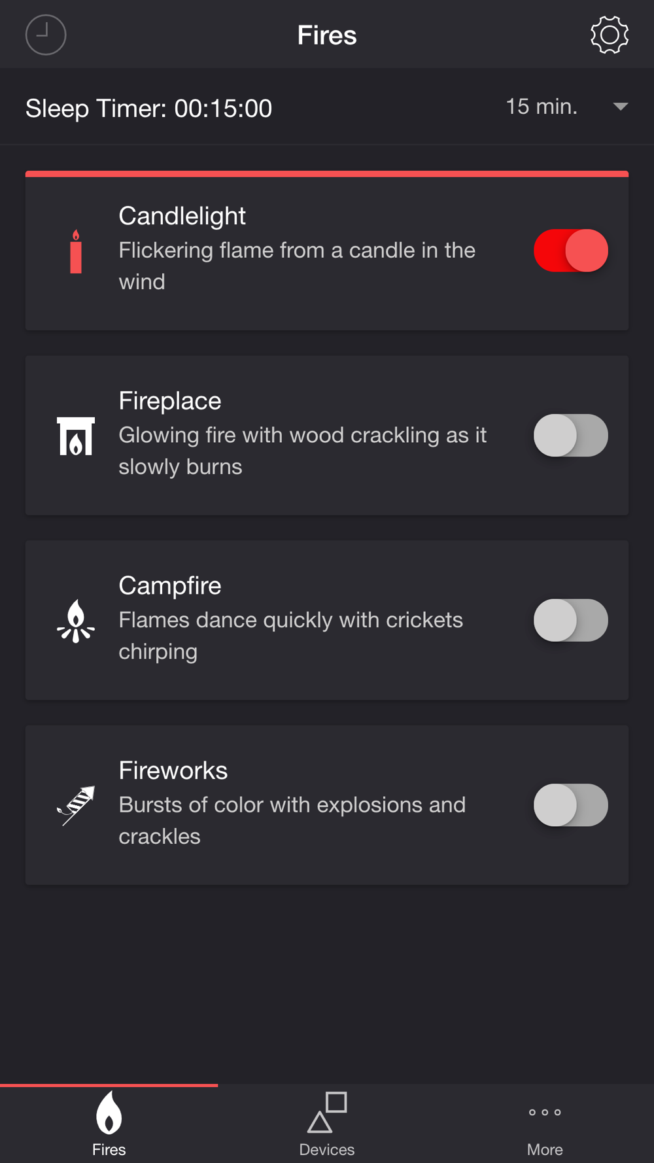
Task: Open settings via the gear icon
Action: pos(610,35)
